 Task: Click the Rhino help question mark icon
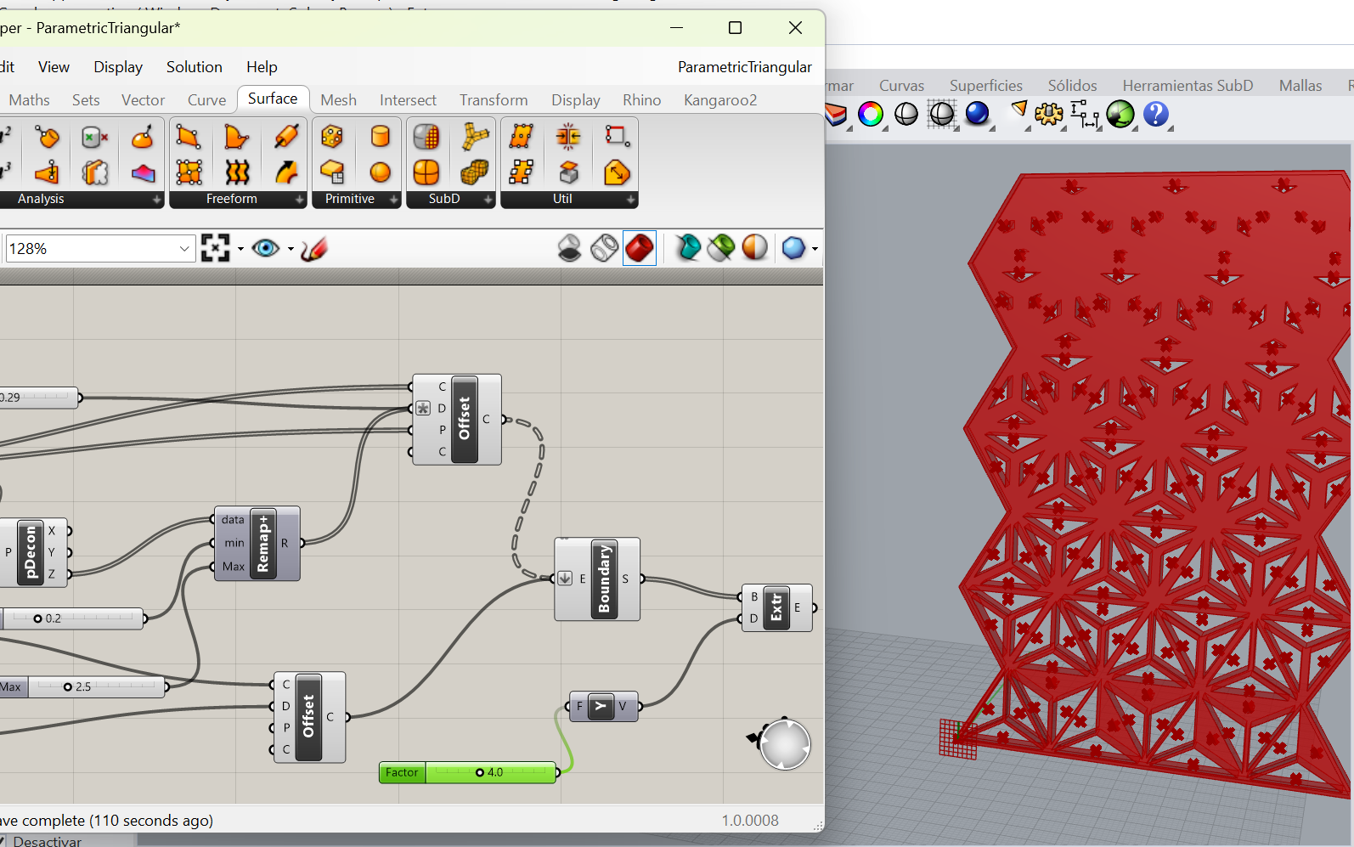click(x=1155, y=114)
